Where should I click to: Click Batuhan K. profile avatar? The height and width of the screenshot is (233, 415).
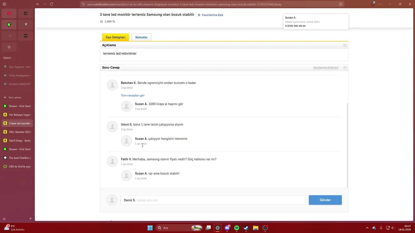pos(112,85)
